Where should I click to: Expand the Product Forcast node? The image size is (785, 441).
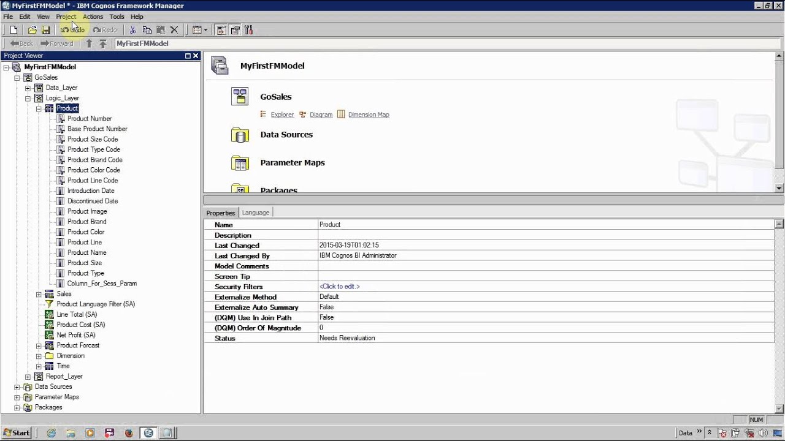[x=39, y=345]
